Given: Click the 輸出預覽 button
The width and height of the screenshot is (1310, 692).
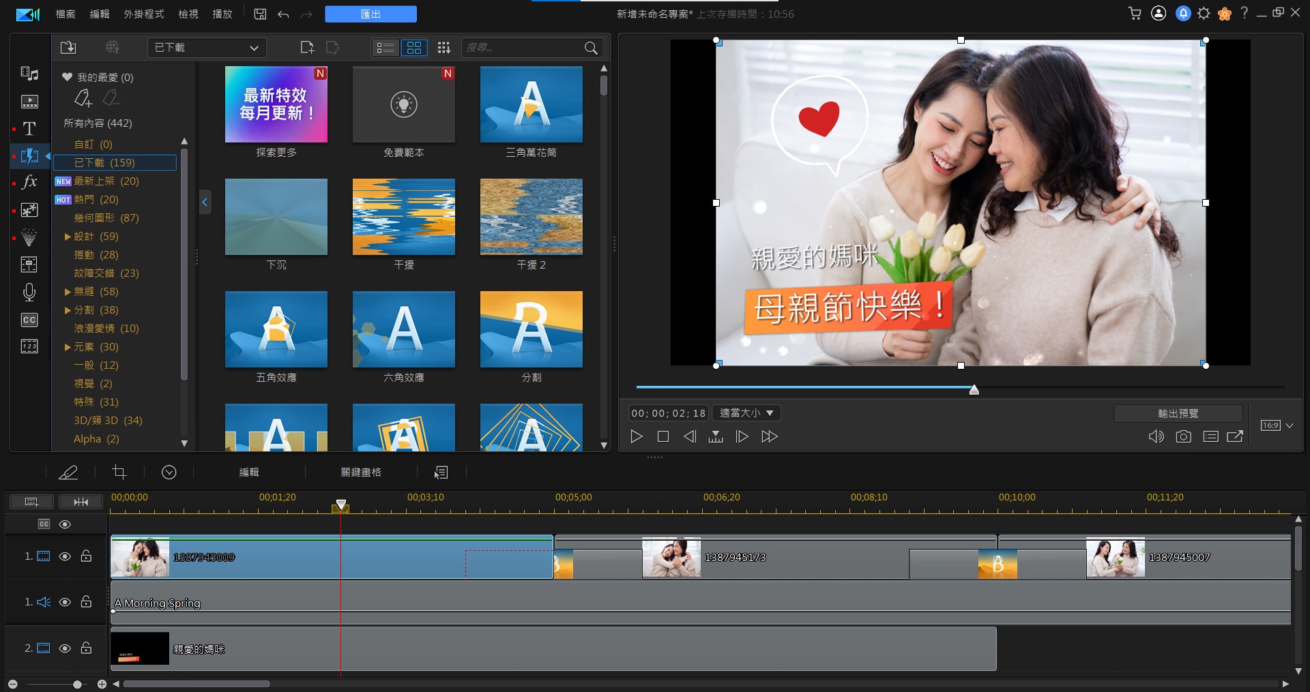Looking at the screenshot, I should coord(1178,413).
